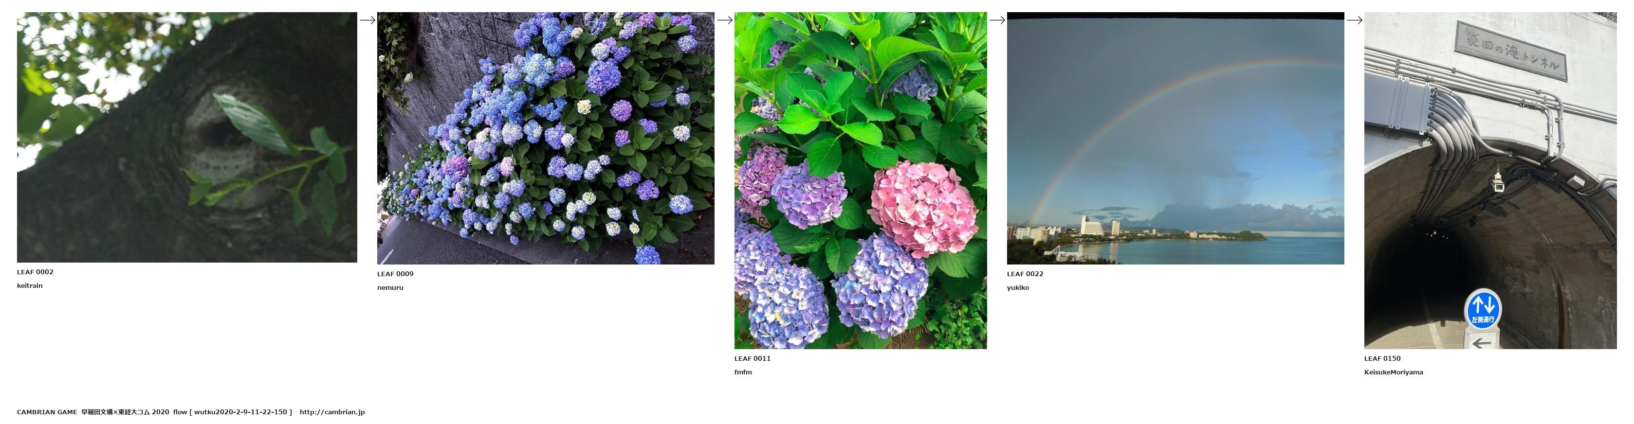Select author name nemuru
The height and width of the screenshot is (424, 1634).
[x=390, y=288]
